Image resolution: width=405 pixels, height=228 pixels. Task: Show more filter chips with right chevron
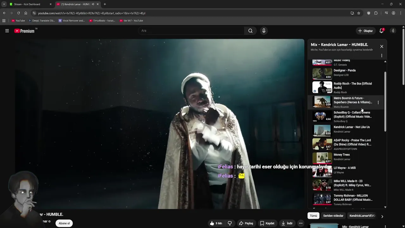click(382, 217)
